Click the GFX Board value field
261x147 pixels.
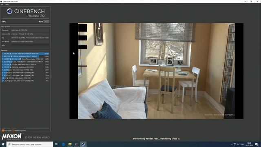[30, 42]
